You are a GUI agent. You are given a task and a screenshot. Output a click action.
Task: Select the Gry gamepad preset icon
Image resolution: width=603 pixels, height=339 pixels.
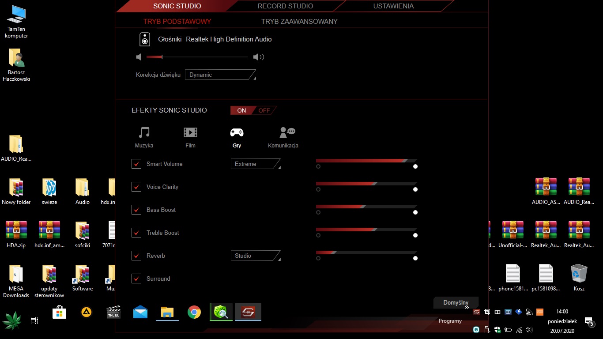pos(237,132)
